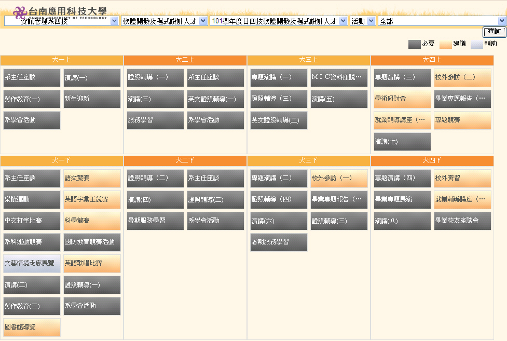Select the 英文證照輔導(二) tile
This screenshot has height=341, width=507.
pos(279,120)
